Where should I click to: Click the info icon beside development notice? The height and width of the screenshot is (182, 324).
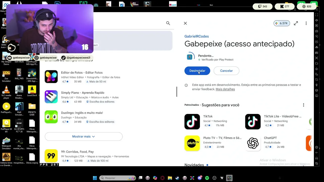[x=186, y=85]
